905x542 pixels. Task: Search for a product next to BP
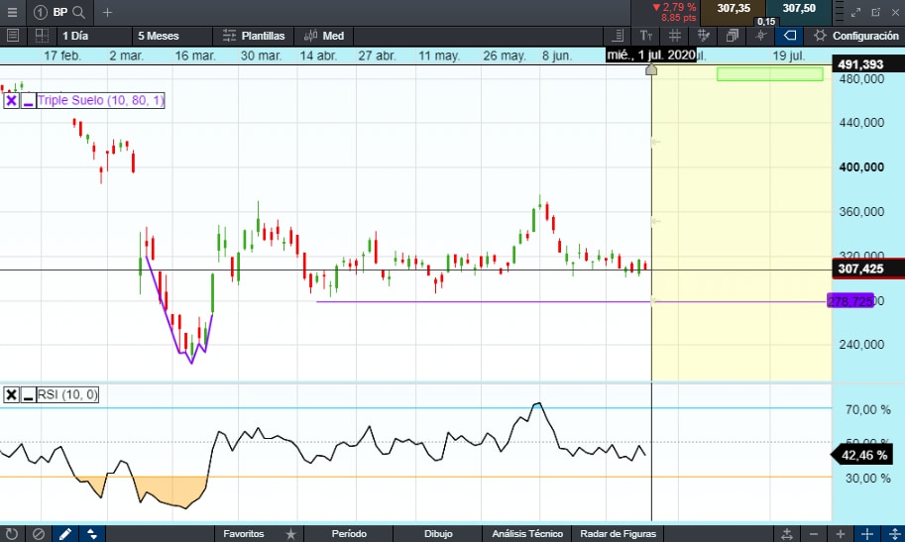click(79, 12)
